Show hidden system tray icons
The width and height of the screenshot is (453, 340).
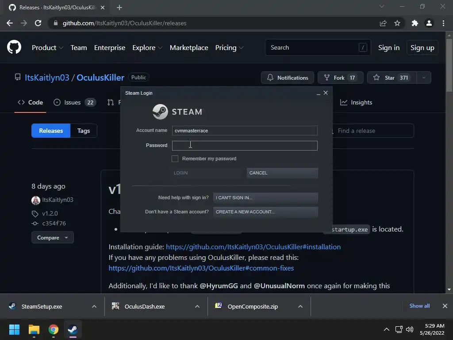point(387,329)
